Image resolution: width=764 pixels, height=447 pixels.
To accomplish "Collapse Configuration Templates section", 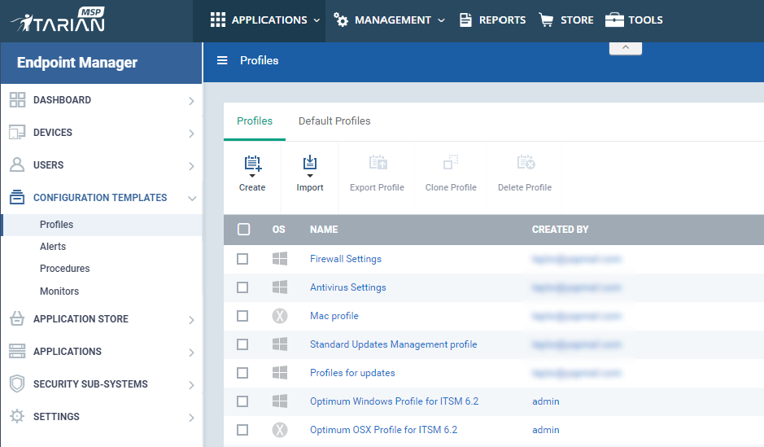I will pyautogui.click(x=192, y=198).
